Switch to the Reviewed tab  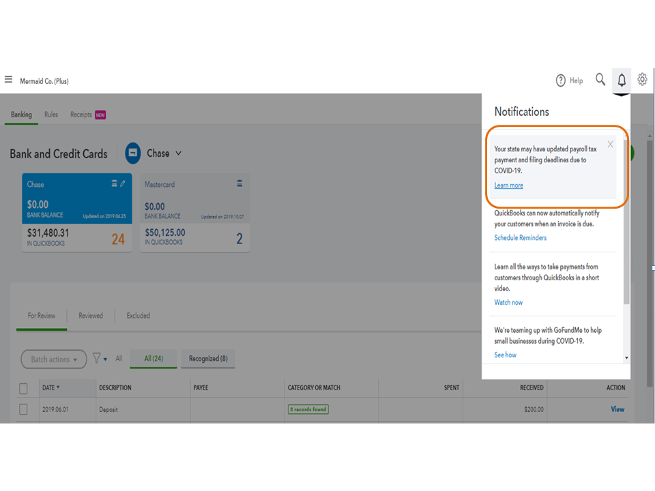click(x=91, y=316)
